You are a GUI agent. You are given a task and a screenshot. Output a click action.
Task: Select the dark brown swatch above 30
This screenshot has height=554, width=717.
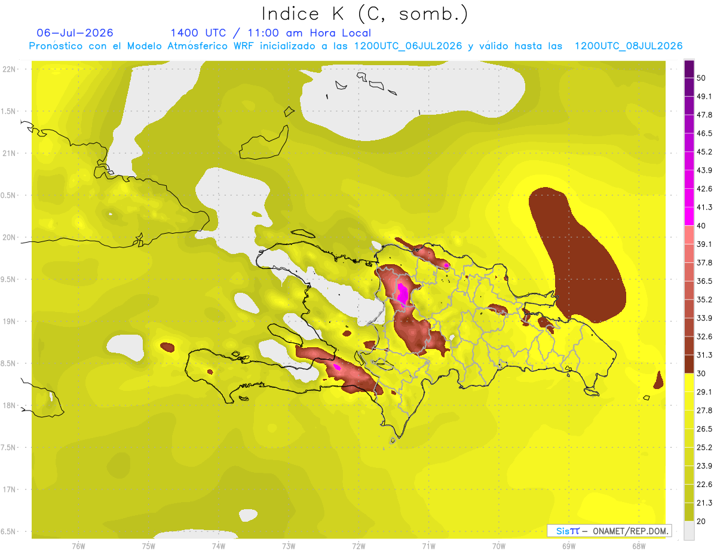690,364
